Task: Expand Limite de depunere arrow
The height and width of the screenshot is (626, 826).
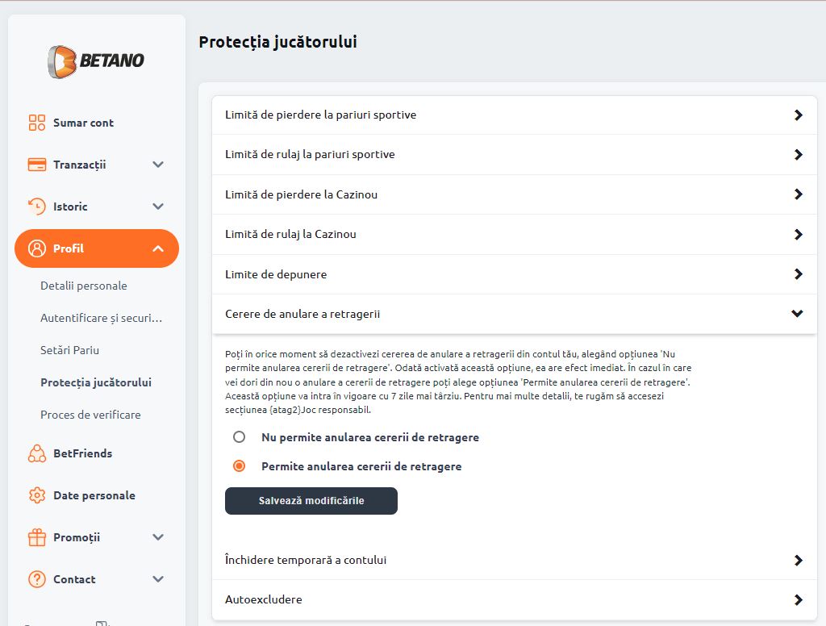Action: tap(798, 274)
